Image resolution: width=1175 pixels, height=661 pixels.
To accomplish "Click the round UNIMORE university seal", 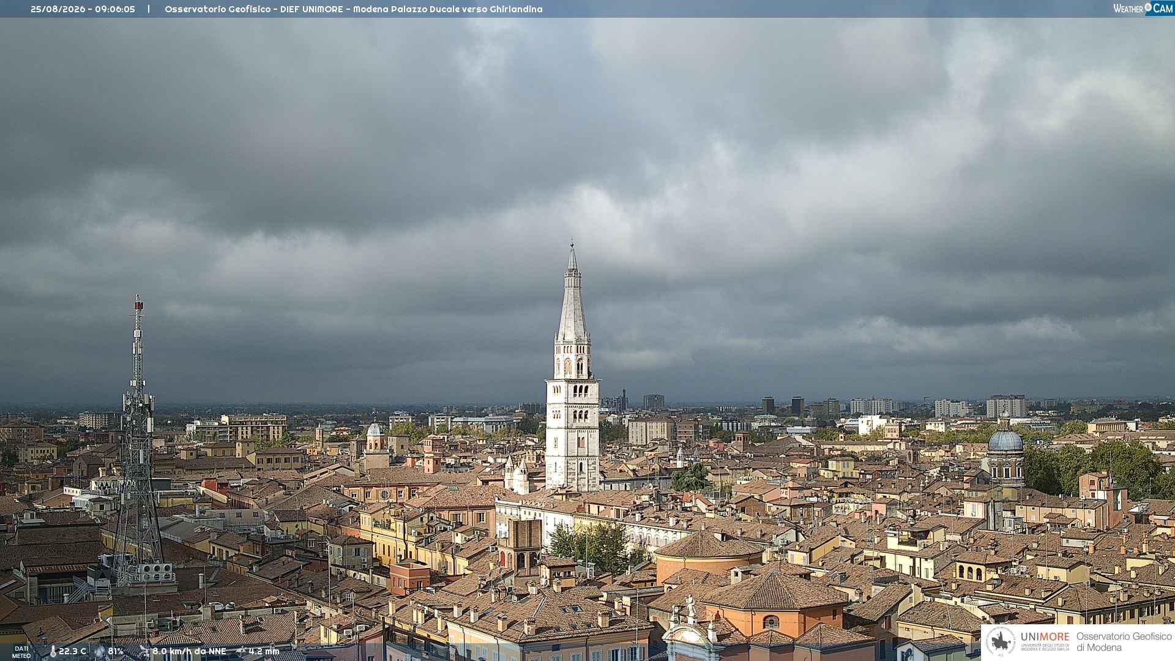I will (x=1001, y=641).
